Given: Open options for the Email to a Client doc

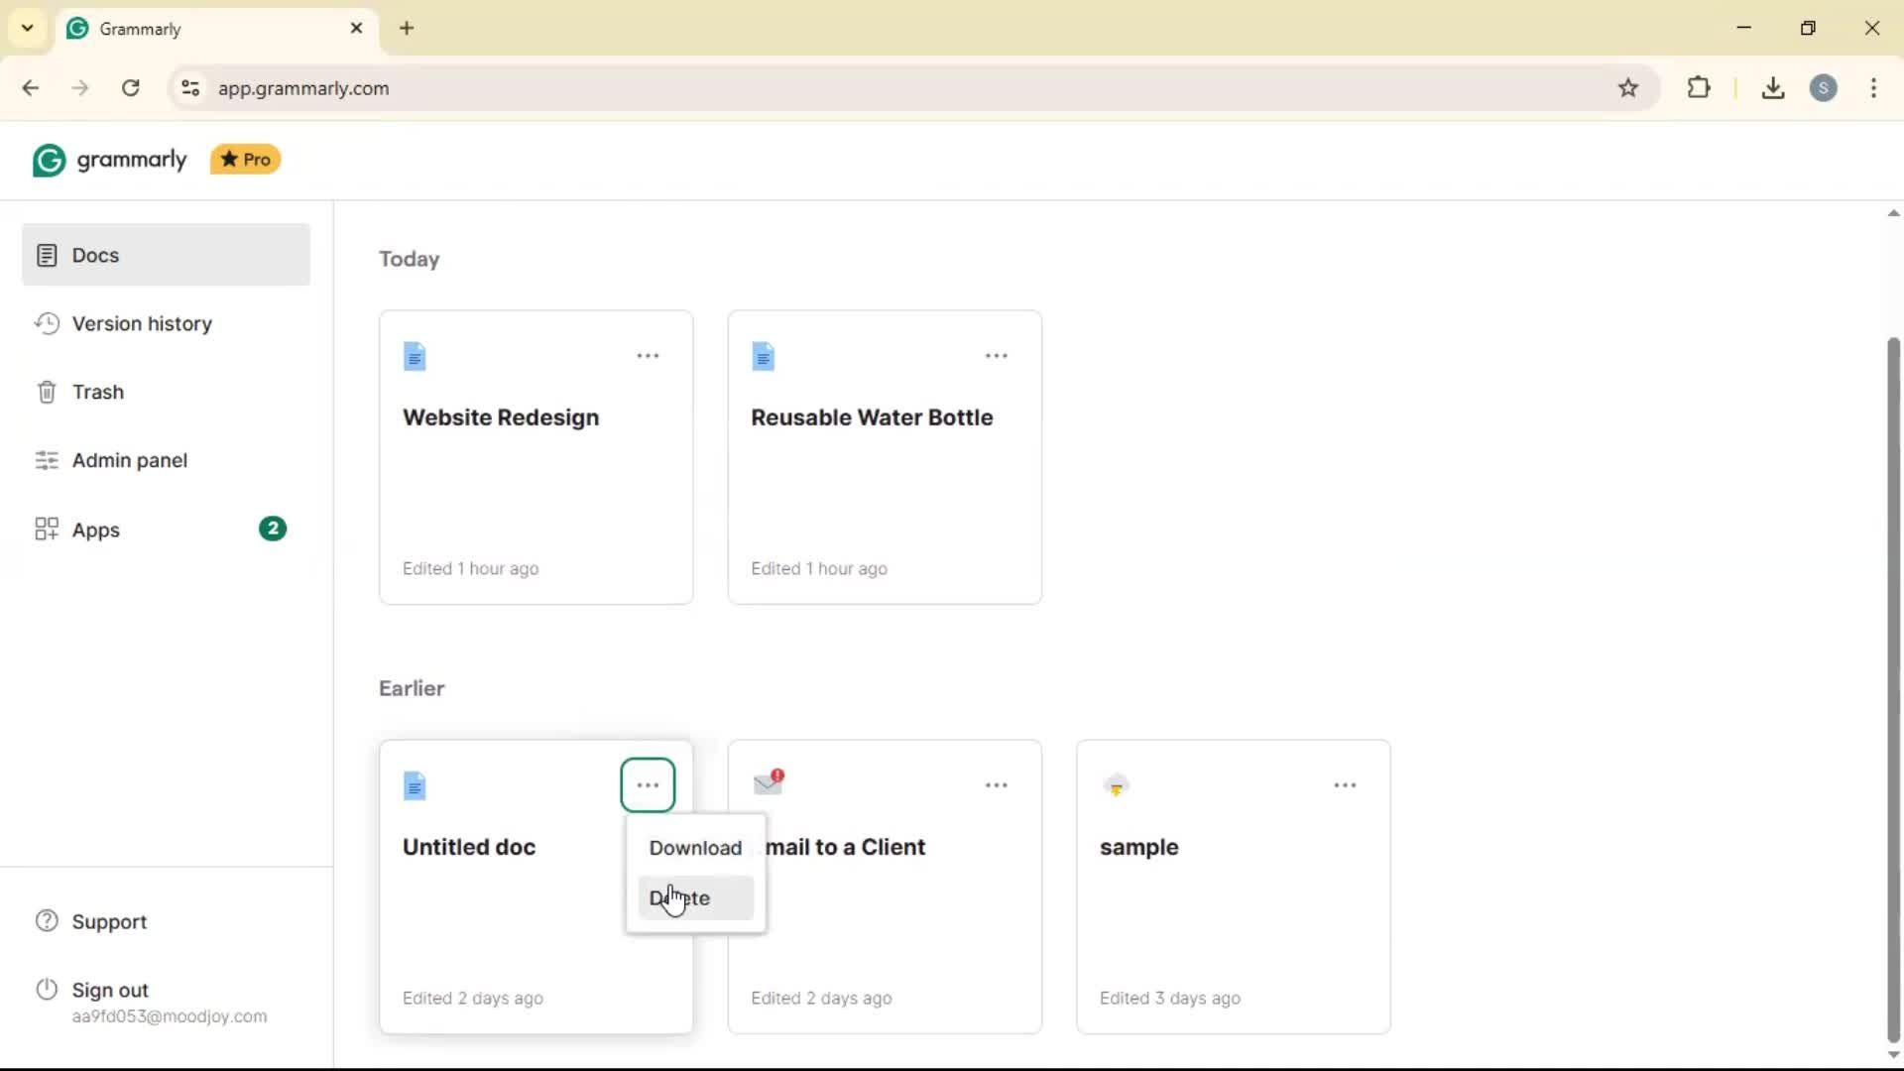Looking at the screenshot, I should (x=996, y=785).
